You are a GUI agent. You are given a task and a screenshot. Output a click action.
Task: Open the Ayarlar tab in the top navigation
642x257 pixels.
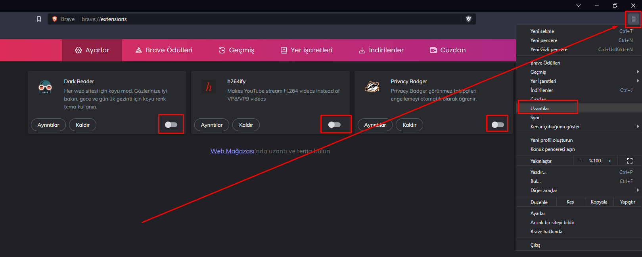[92, 50]
